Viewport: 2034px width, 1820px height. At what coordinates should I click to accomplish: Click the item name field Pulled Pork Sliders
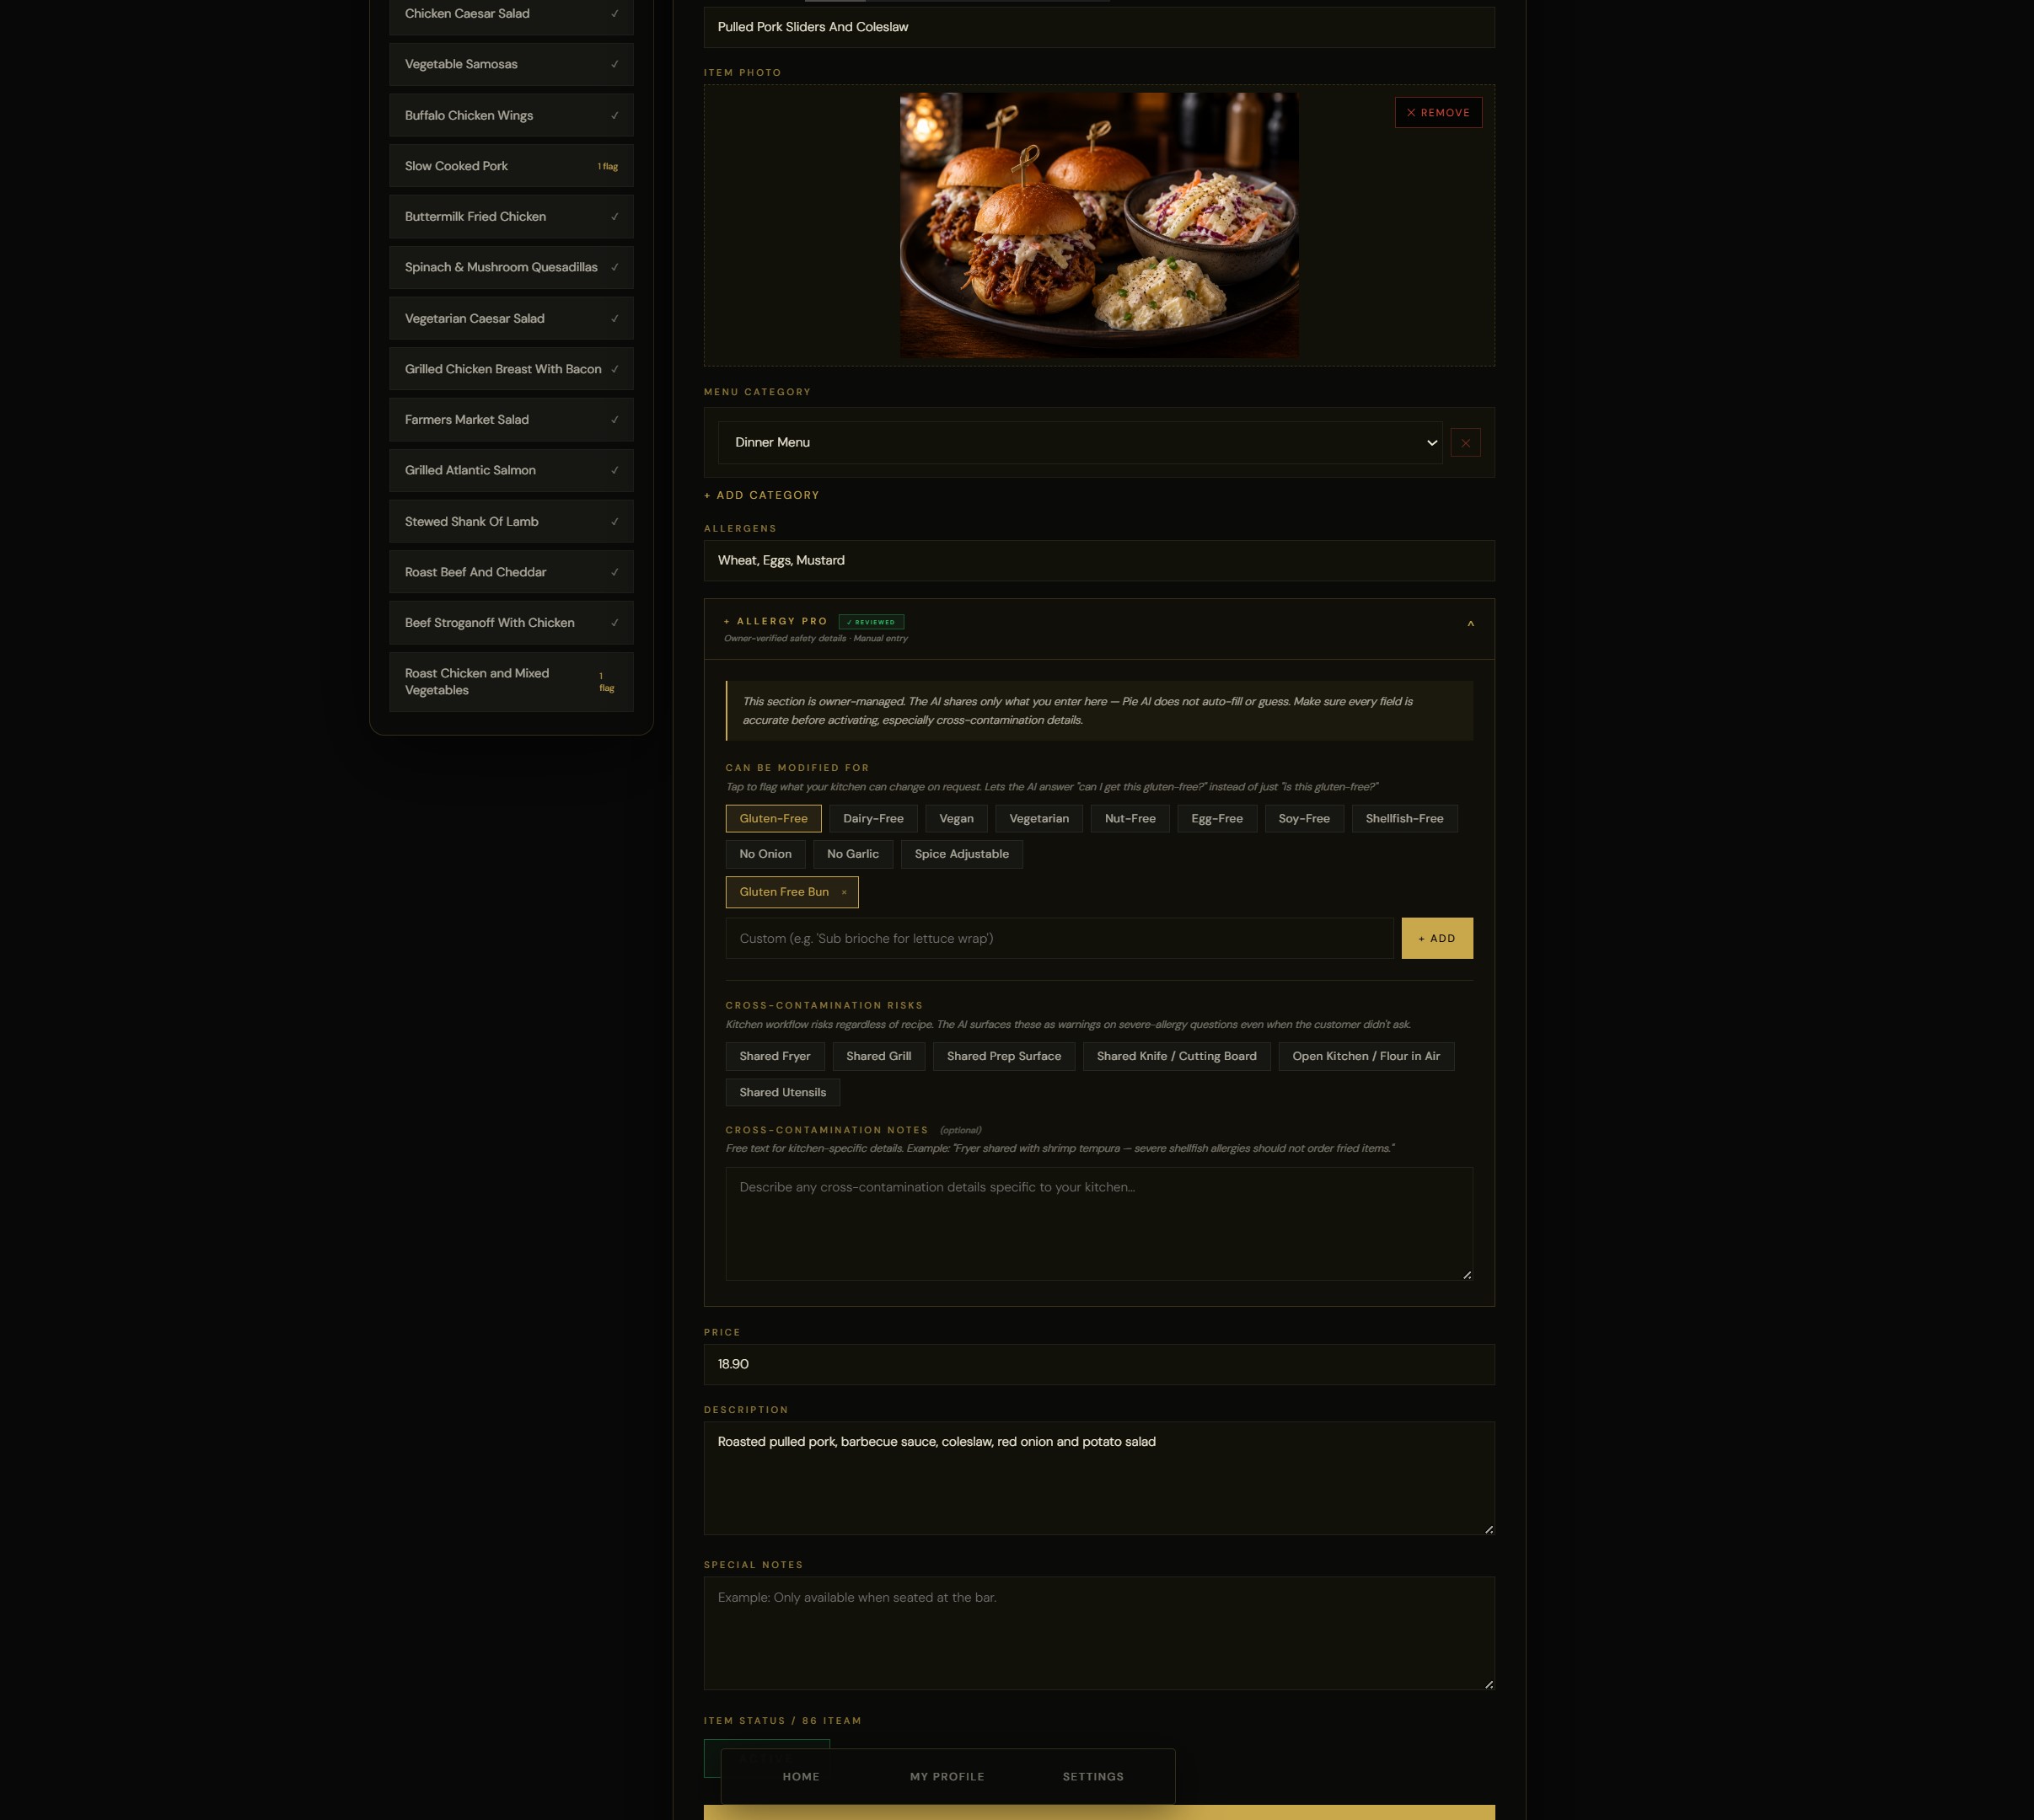1098,27
